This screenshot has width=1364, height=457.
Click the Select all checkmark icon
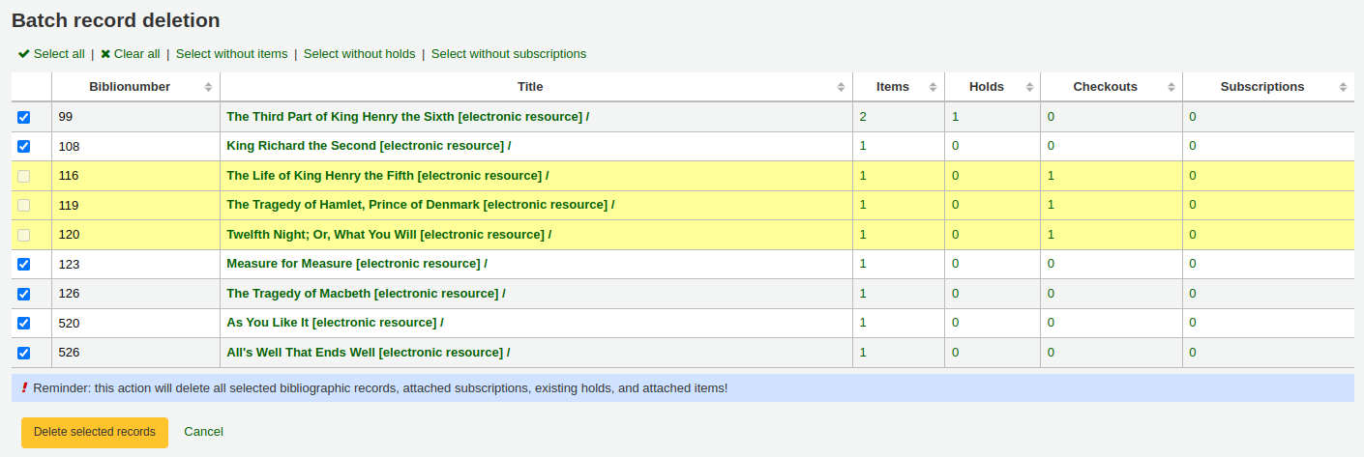(x=23, y=54)
